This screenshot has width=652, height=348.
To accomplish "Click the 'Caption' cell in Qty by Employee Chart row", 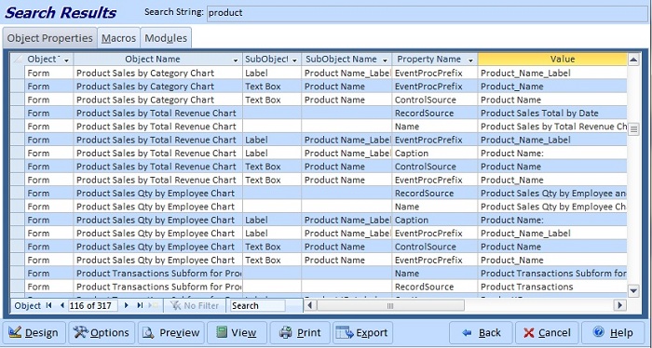I will (x=435, y=220).
